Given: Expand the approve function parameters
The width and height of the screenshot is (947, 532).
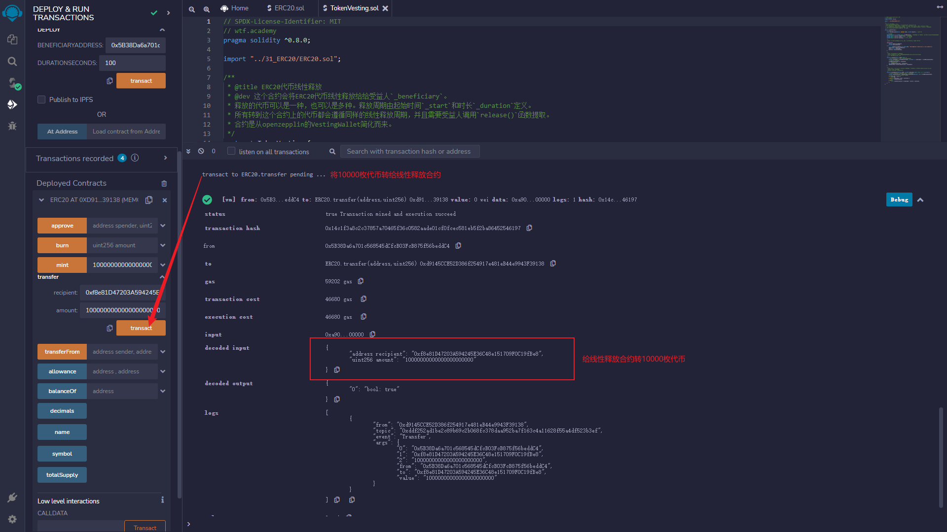Looking at the screenshot, I should point(163,226).
